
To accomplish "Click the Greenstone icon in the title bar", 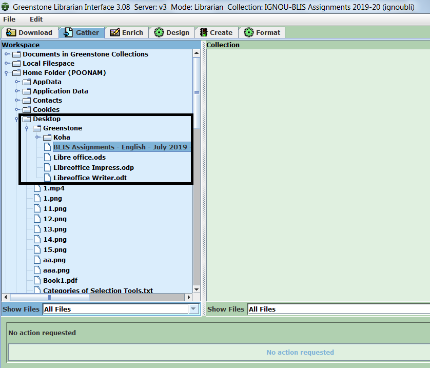I will click(x=5, y=7).
